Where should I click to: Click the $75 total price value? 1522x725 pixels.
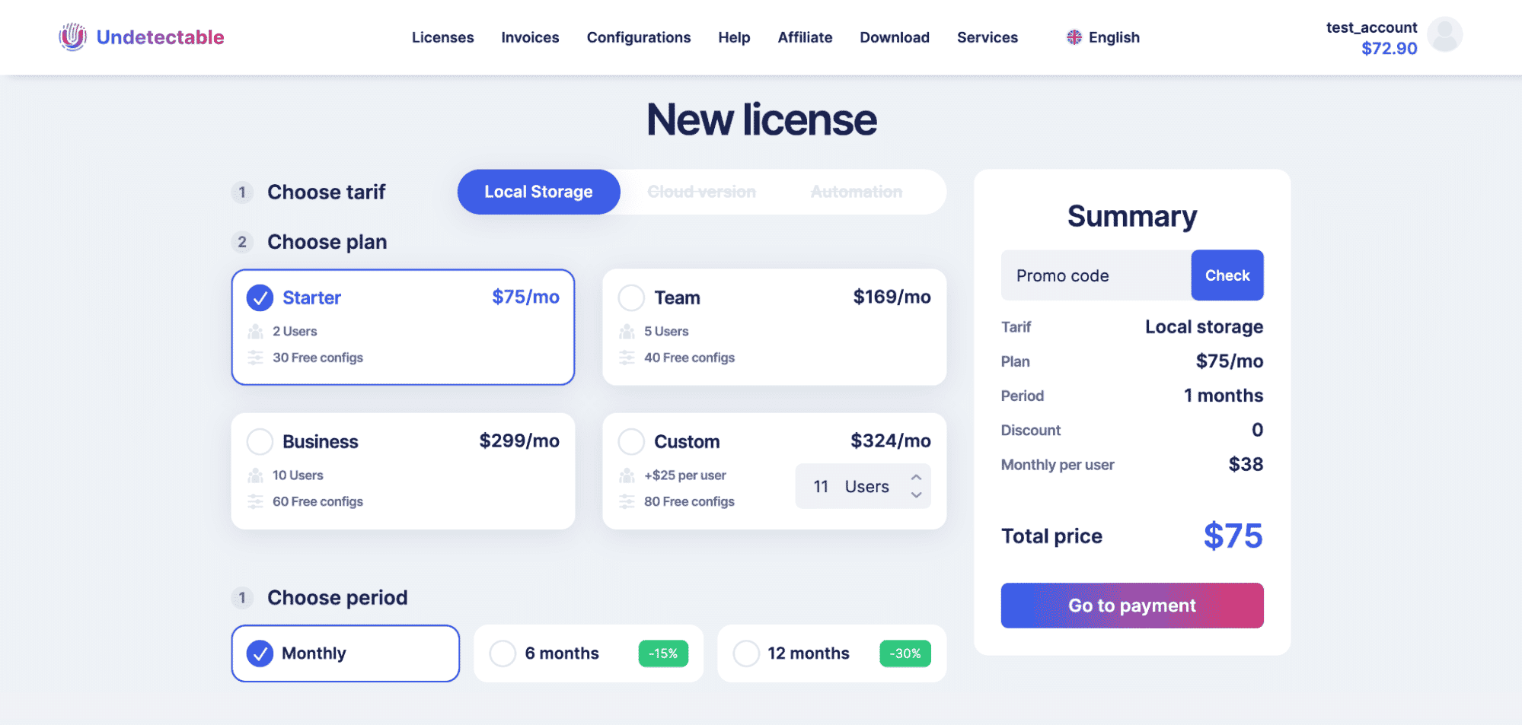tap(1233, 536)
